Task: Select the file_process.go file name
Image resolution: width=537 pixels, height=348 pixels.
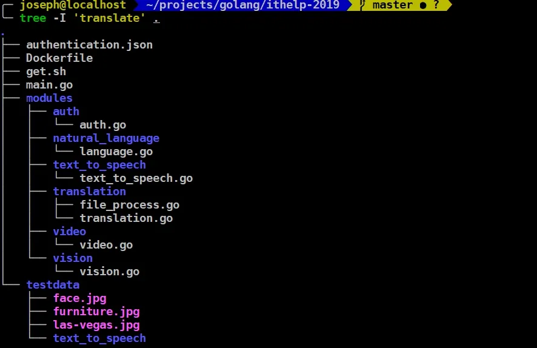Action: pyautogui.click(x=130, y=205)
